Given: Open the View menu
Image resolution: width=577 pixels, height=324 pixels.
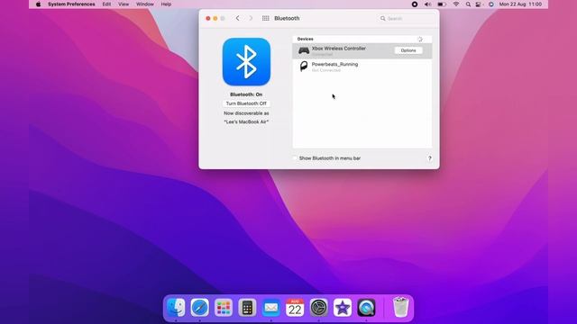Looking at the screenshot, I should click(x=124, y=4).
